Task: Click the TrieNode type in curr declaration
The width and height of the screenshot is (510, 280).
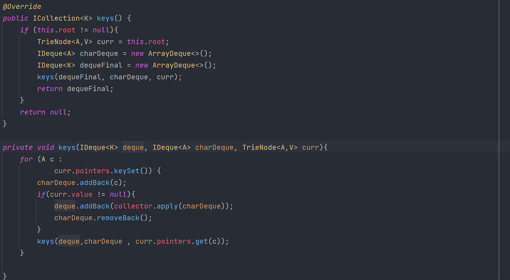Action: tap(54, 42)
